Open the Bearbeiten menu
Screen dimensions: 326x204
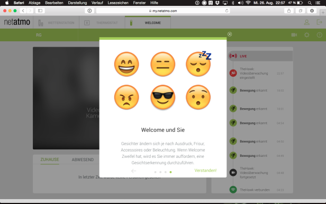[54, 3]
